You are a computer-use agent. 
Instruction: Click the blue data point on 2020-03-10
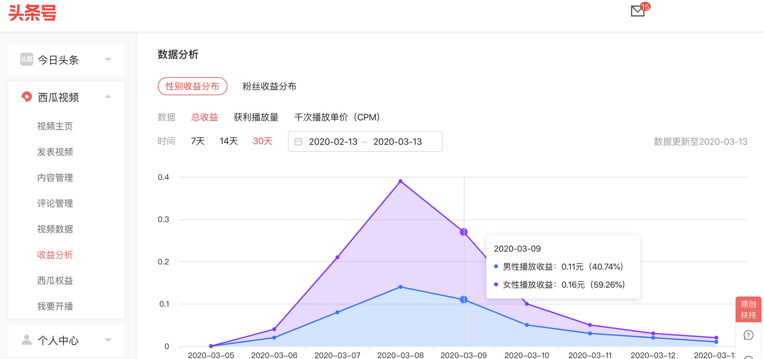pyautogui.click(x=527, y=325)
